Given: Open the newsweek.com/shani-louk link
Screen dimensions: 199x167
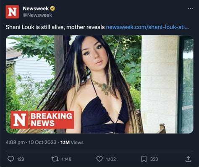Looking at the screenshot, I should (x=147, y=27).
